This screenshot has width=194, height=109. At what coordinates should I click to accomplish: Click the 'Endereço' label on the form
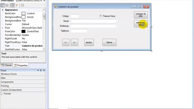pyautogui.click(x=64, y=26)
